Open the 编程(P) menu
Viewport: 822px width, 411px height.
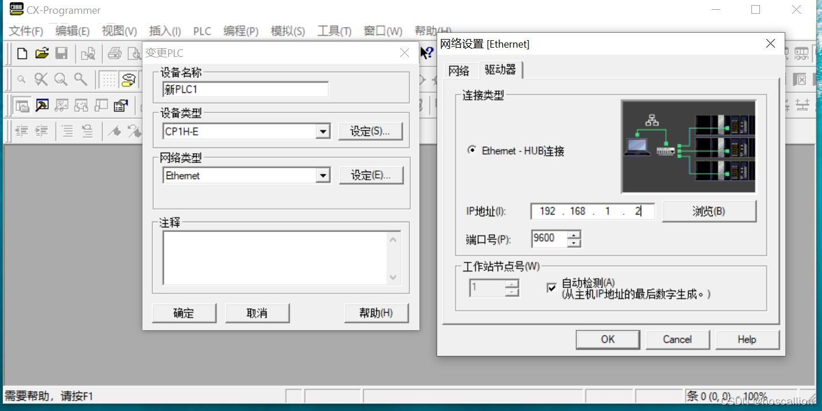tap(241, 31)
